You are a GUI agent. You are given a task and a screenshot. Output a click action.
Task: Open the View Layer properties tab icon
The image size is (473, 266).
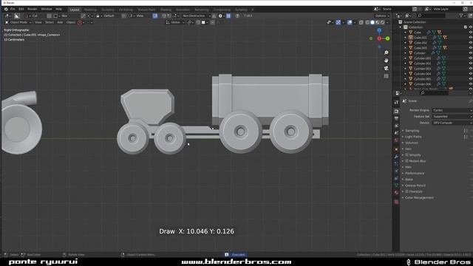point(396,126)
